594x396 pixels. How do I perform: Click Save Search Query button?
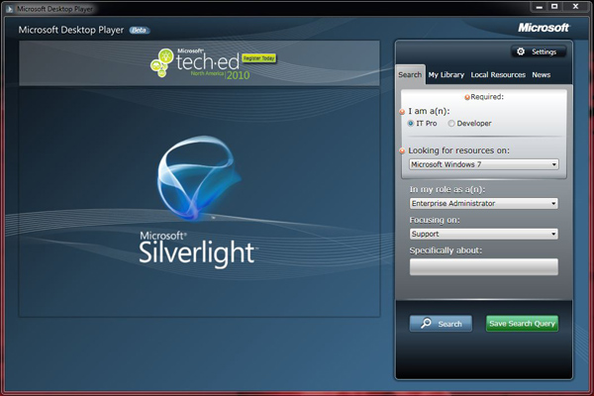click(x=522, y=324)
